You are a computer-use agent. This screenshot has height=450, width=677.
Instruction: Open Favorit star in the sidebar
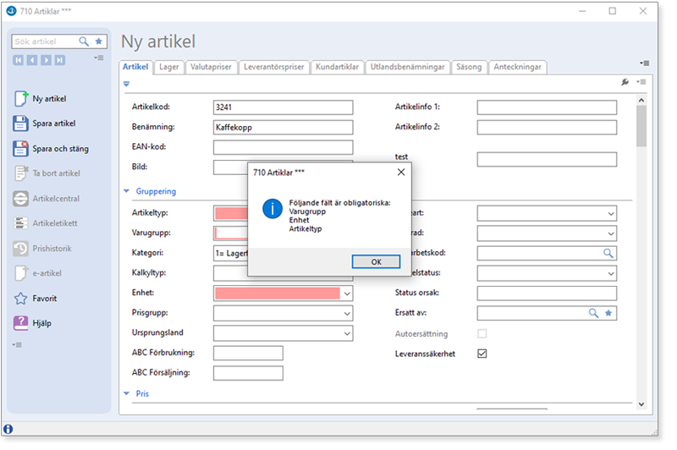(x=21, y=299)
